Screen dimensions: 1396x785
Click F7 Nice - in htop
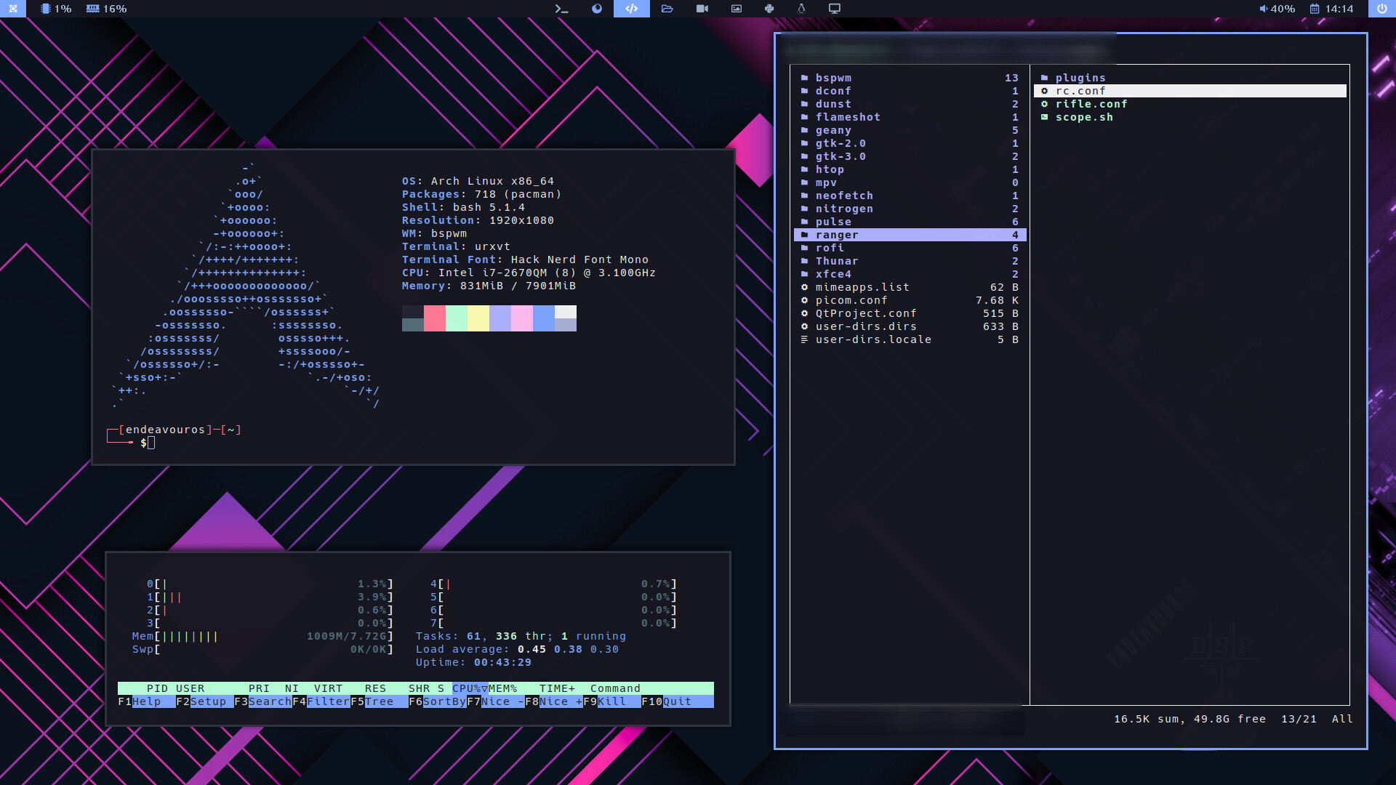496,701
